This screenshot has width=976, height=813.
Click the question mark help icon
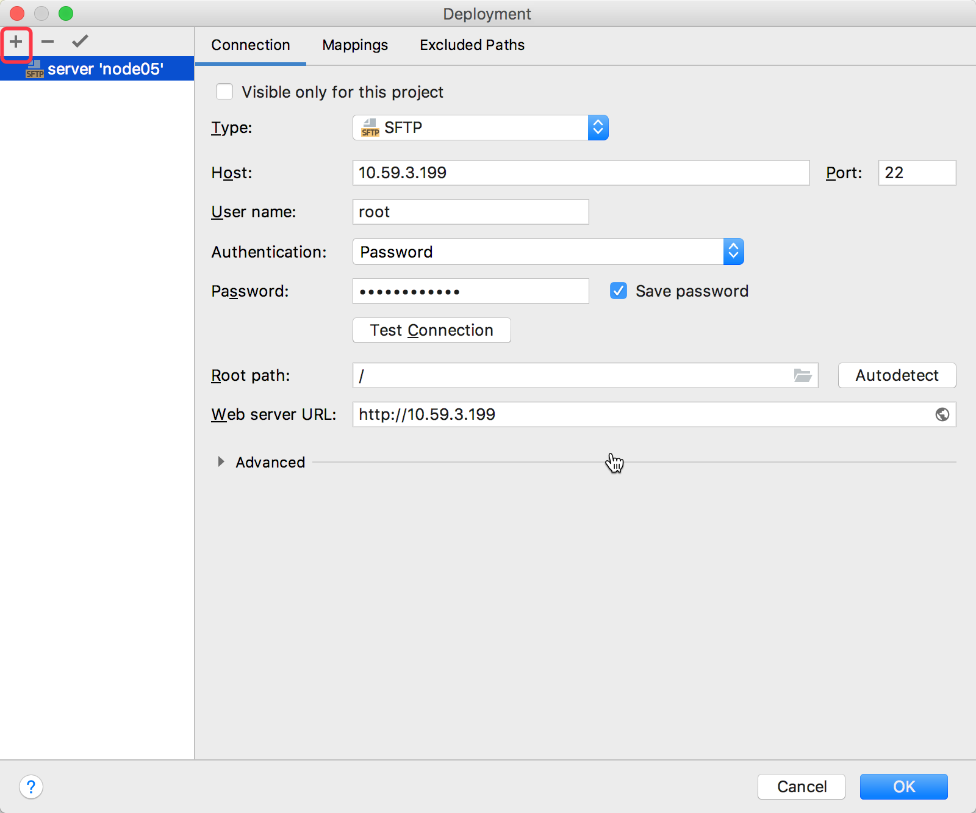point(31,787)
